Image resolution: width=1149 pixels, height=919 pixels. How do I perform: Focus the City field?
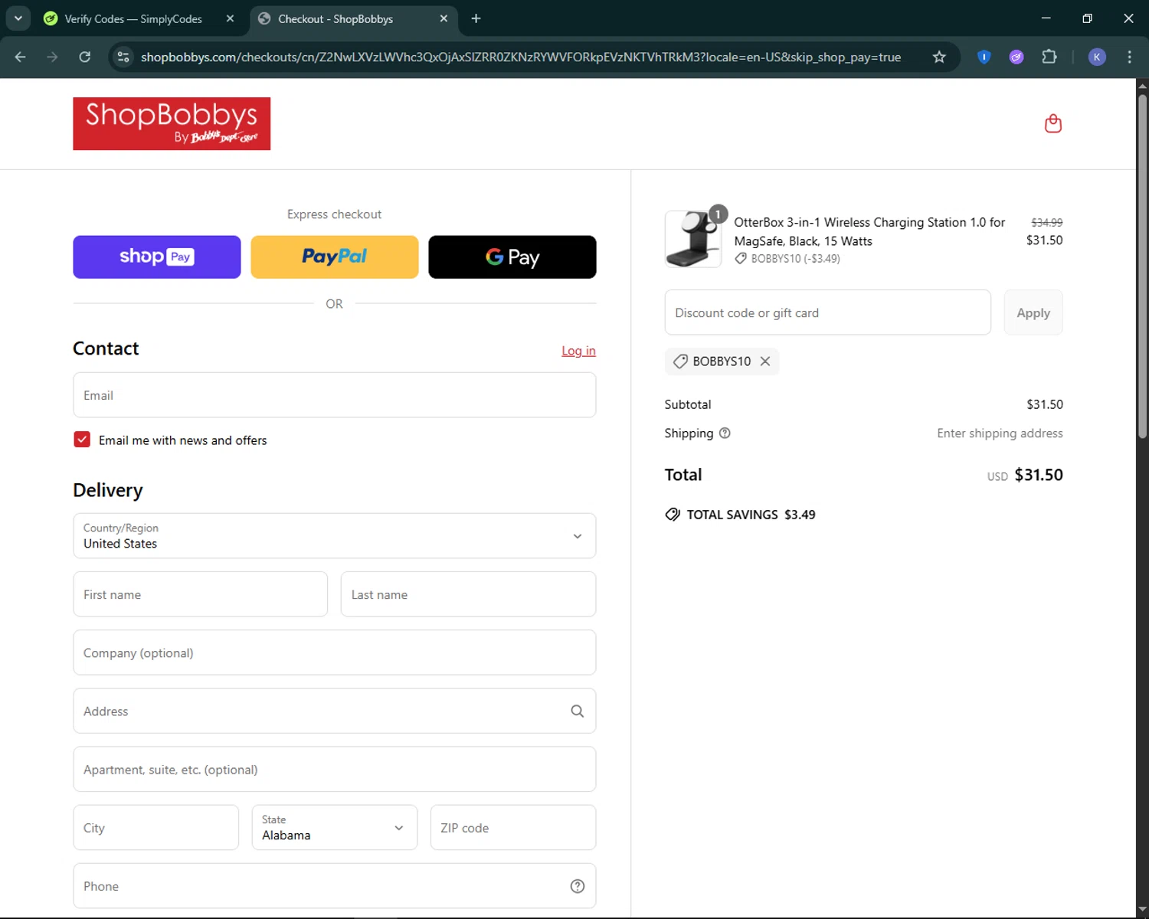click(x=156, y=827)
